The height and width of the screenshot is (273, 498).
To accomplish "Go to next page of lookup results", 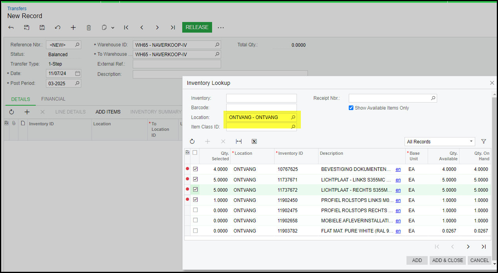I will pyautogui.click(x=468, y=247).
